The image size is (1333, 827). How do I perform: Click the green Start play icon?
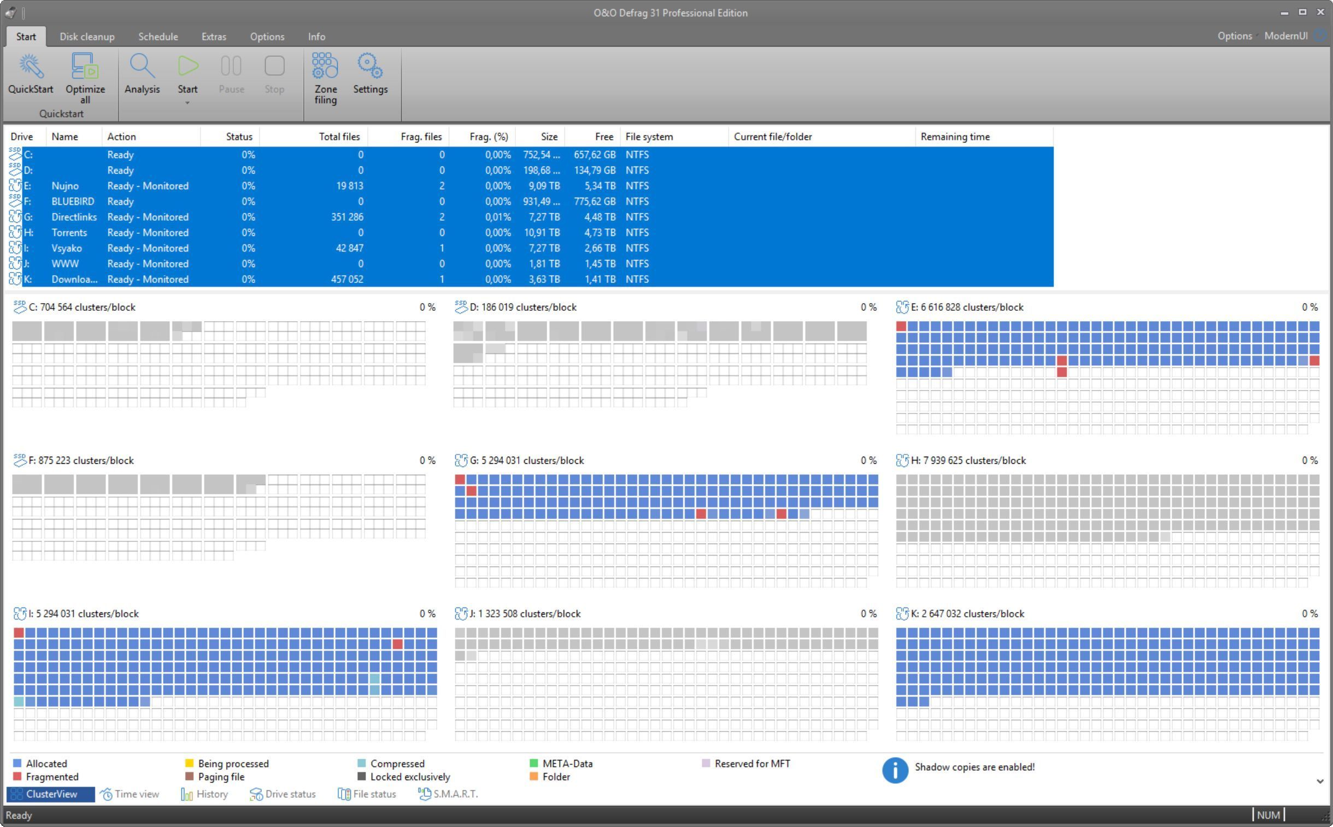187,66
